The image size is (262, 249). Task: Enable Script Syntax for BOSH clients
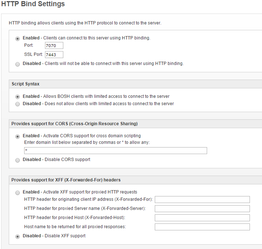click(18, 97)
